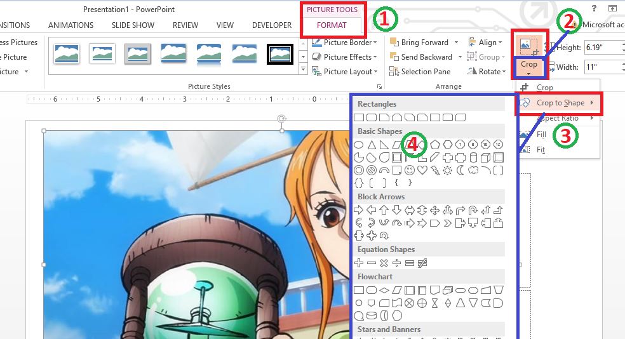Expand the Send Backward arrow menu
625x339 pixels.
point(460,57)
